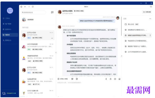Click the 私人 tag on 10-21 conversation

(x=29, y=38)
